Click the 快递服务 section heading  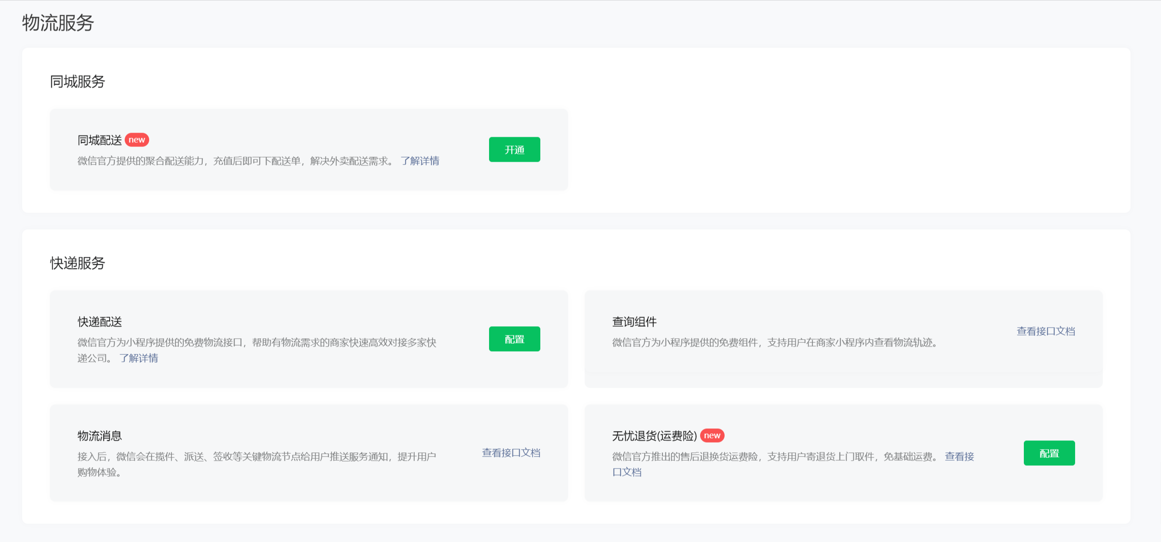coord(78,263)
